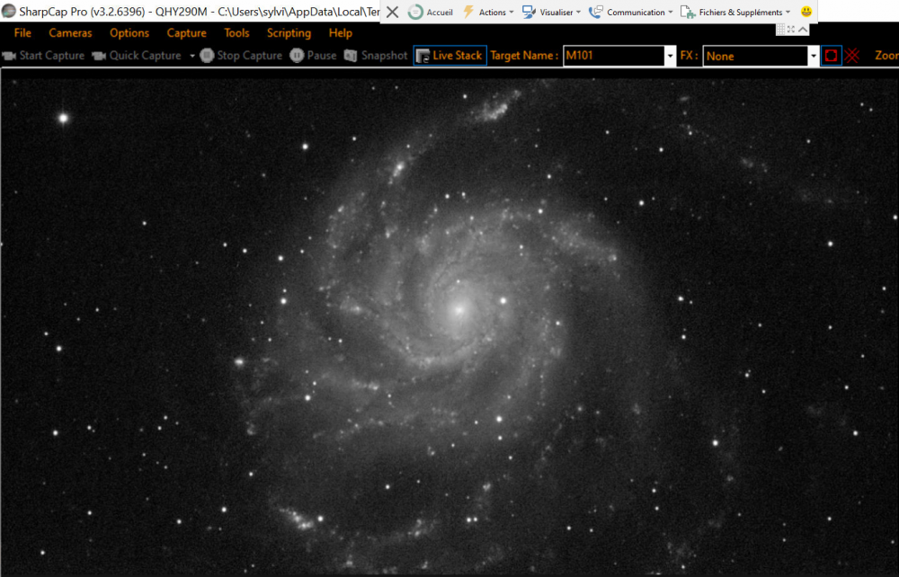Image resolution: width=899 pixels, height=577 pixels.
Task: Click the smiley feedback icon
Action: tap(806, 12)
